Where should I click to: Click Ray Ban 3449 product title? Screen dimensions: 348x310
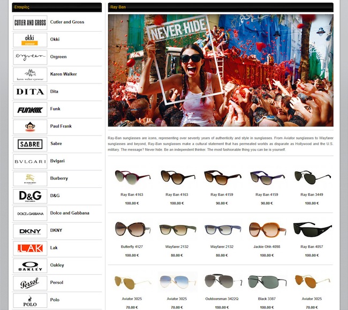tap(312, 194)
